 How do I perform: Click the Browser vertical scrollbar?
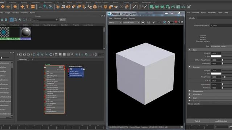tap(104, 38)
